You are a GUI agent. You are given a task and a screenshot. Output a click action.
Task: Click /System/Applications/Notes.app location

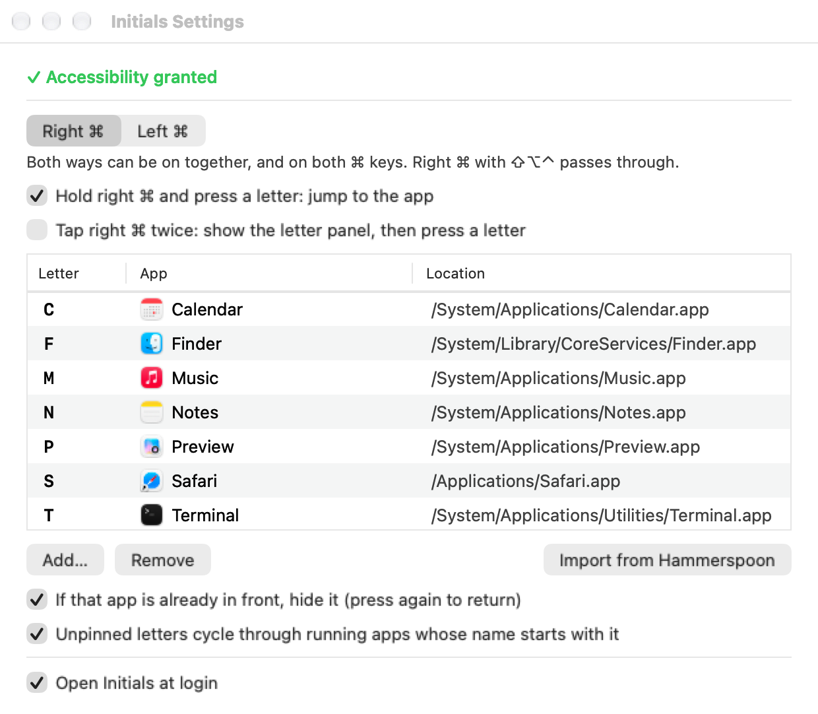[559, 412]
